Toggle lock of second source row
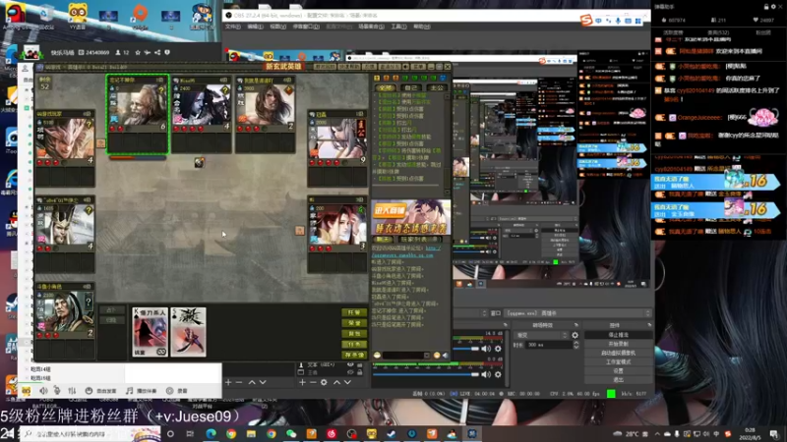The height and width of the screenshot is (442, 787). coord(359,372)
